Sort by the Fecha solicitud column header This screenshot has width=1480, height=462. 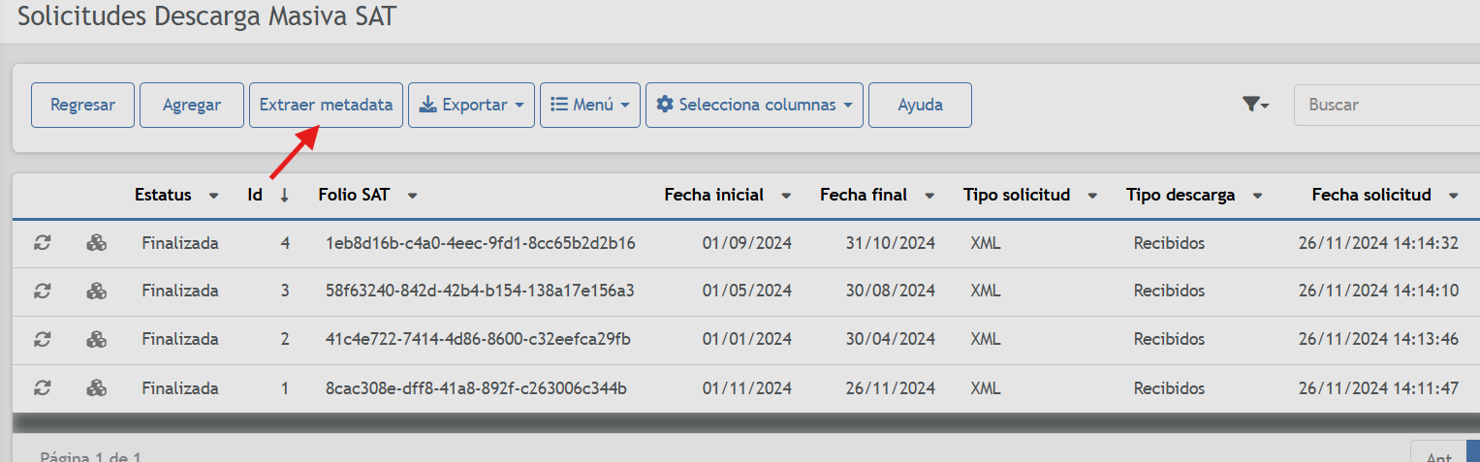[1371, 195]
